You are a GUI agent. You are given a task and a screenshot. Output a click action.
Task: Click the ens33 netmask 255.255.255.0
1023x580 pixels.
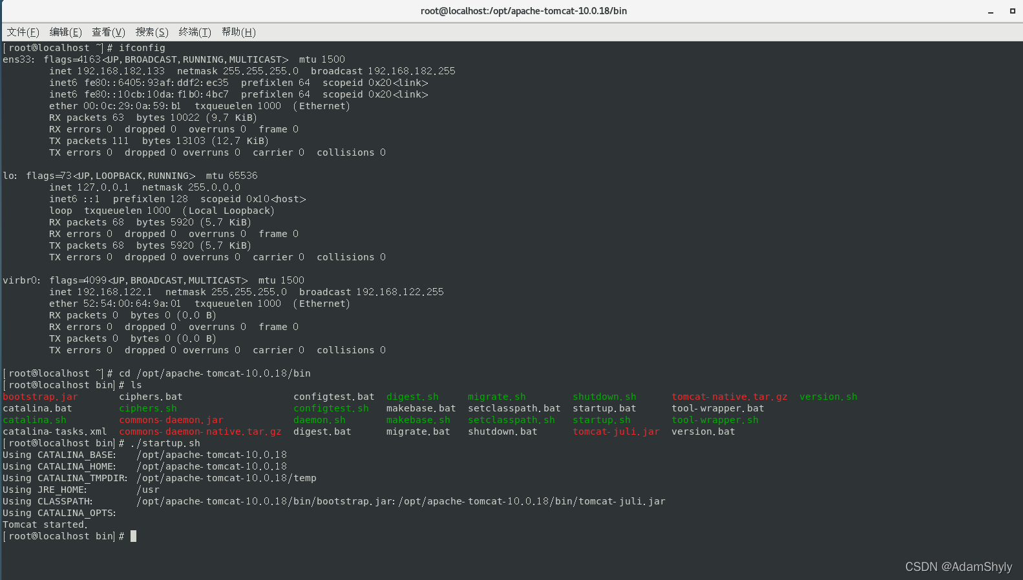(261, 71)
